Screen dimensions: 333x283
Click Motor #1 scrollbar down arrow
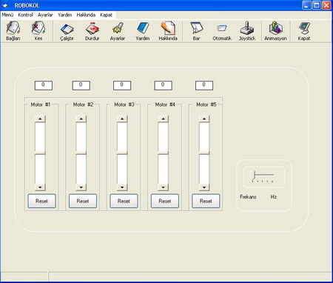[40, 187]
